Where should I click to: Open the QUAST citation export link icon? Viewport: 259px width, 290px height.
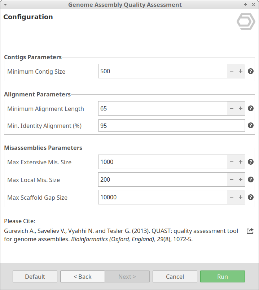pos(250,231)
